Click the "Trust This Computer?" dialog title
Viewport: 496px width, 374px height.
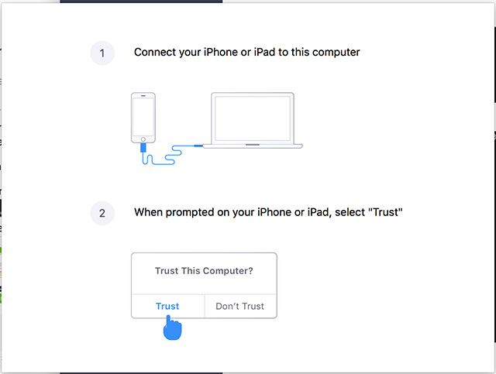[x=204, y=271]
